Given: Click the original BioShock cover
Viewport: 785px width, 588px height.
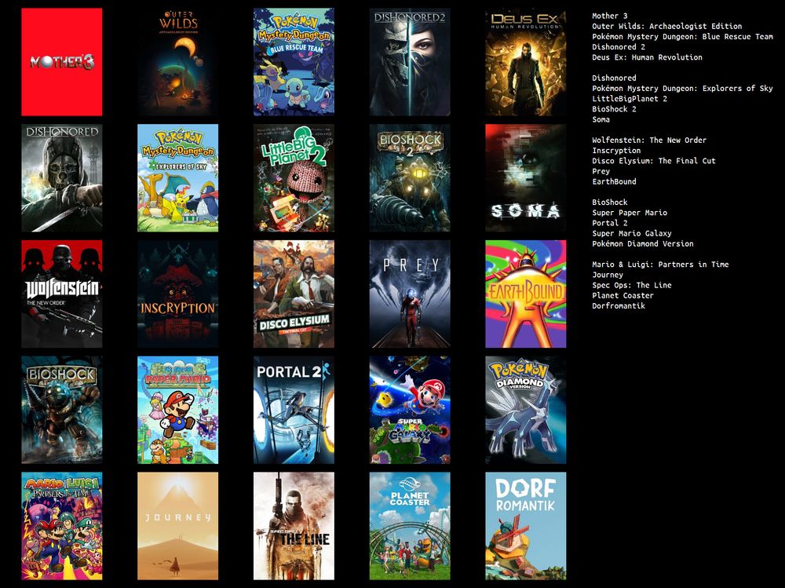Looking at the screenshot, I should click(x=61, y=410).
